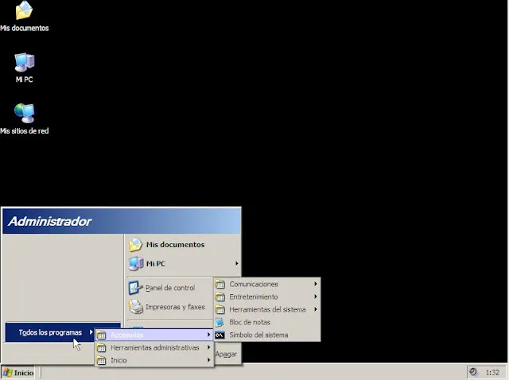Click the system tray icon beside the clock

pyautogui.click(x=473, y=372)
